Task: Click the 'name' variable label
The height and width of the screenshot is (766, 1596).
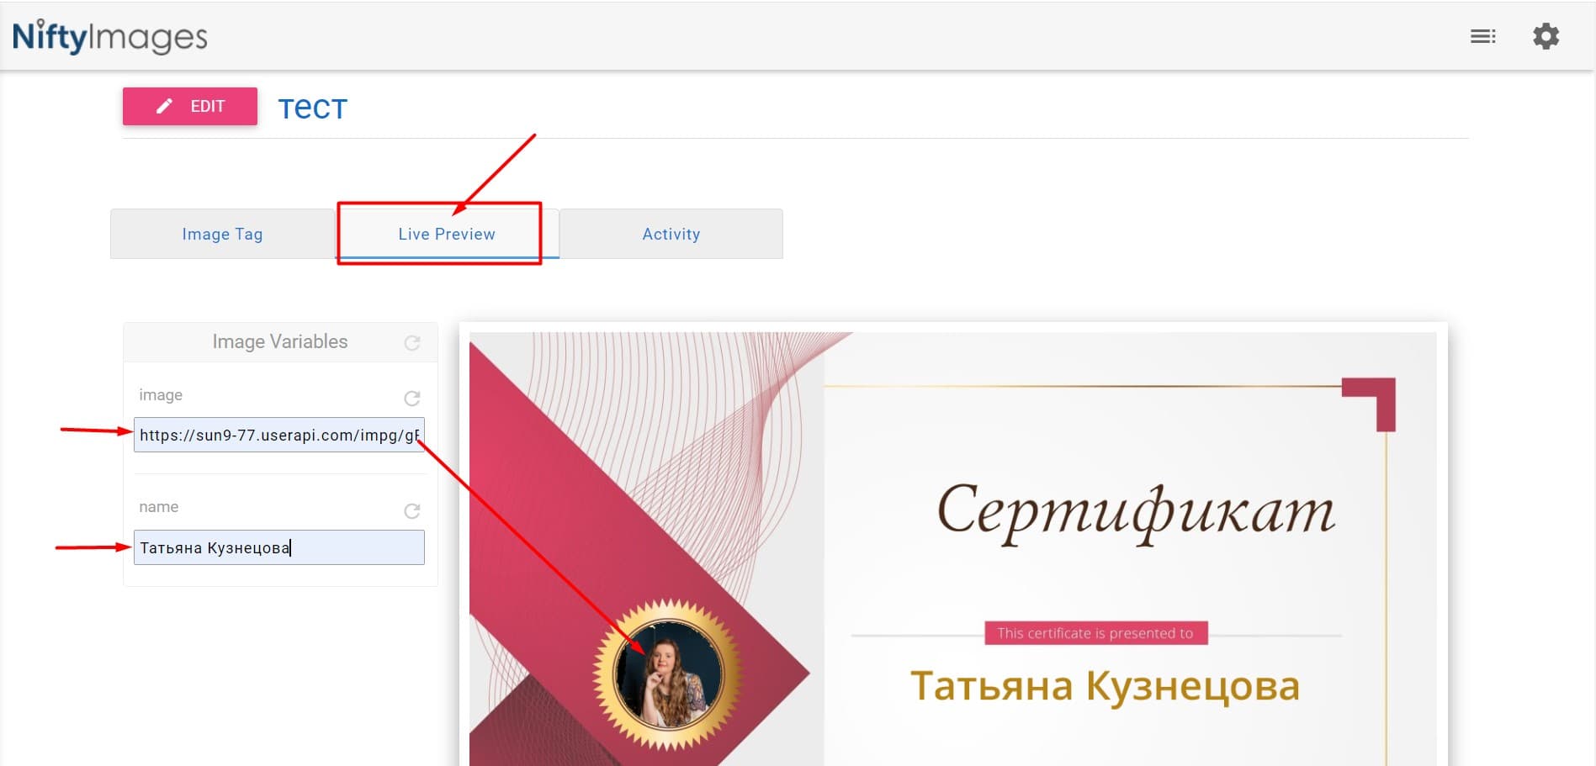Action: pos(159,507)
